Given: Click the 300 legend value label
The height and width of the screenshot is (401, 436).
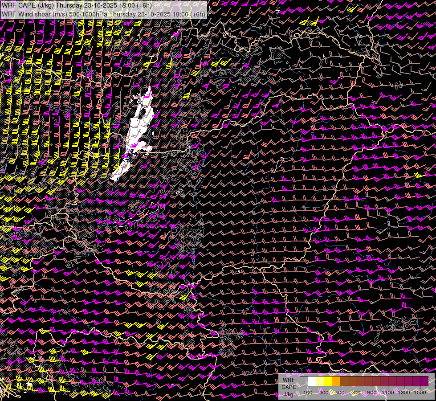Looking at the screenshot, I should click(324, 393).
